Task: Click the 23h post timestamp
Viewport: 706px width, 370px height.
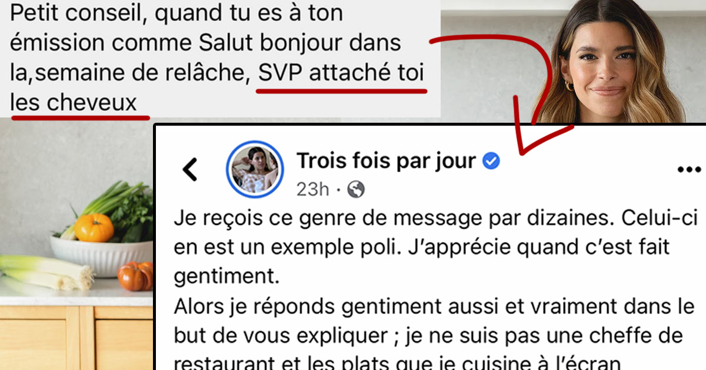Action: pyautogui.click(x=312, y=189)
